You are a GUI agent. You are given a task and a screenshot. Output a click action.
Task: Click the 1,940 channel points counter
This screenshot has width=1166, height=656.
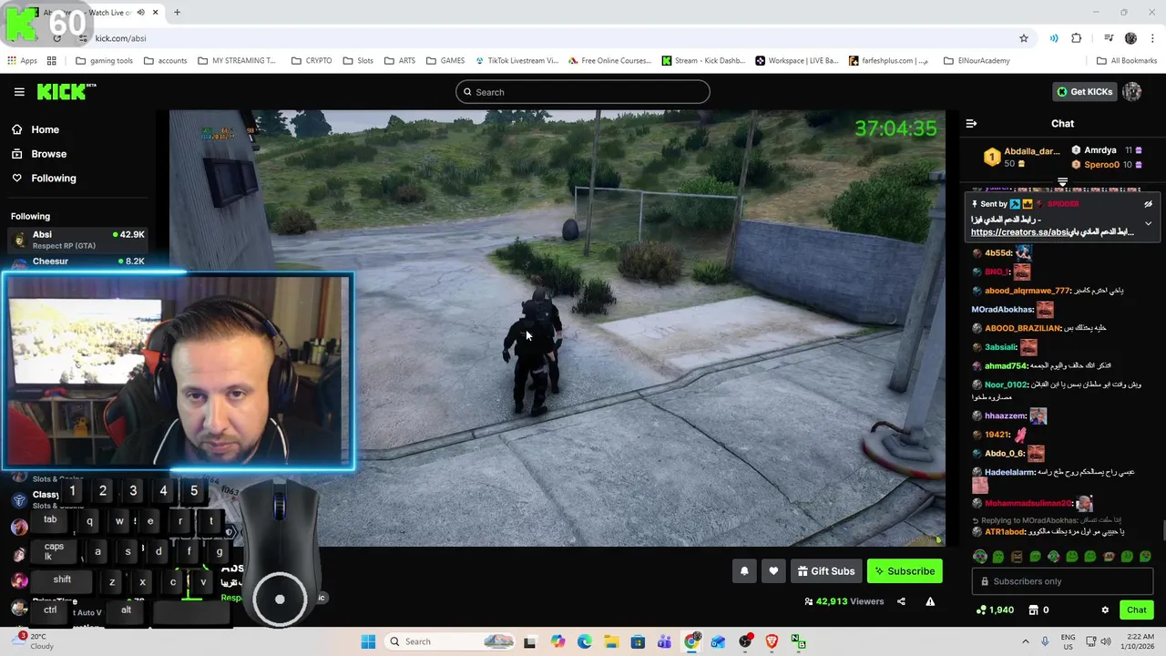(995, 610)
